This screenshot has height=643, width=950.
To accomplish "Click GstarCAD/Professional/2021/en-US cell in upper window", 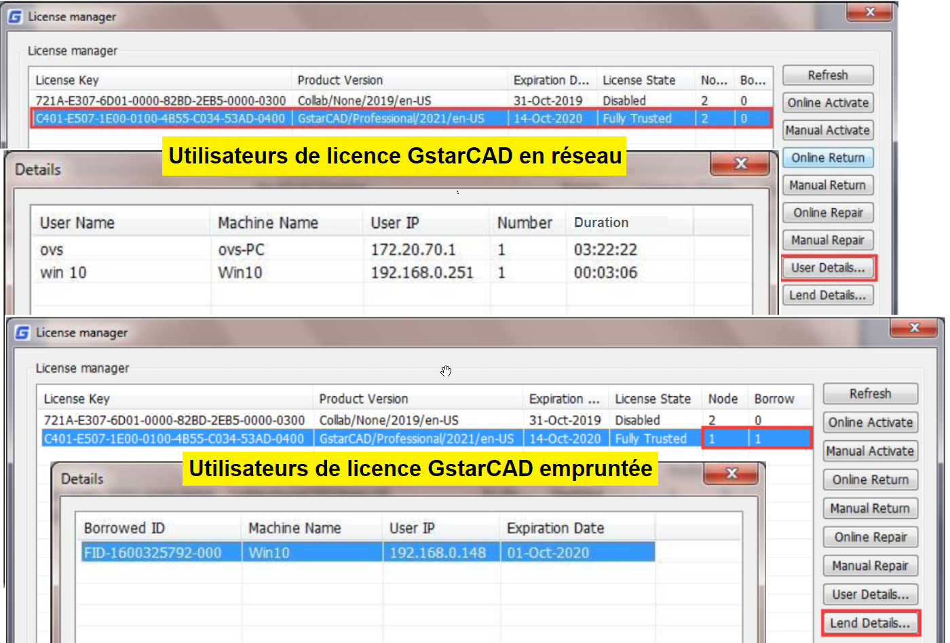I will pyautogui.click(x=391, y=119).
